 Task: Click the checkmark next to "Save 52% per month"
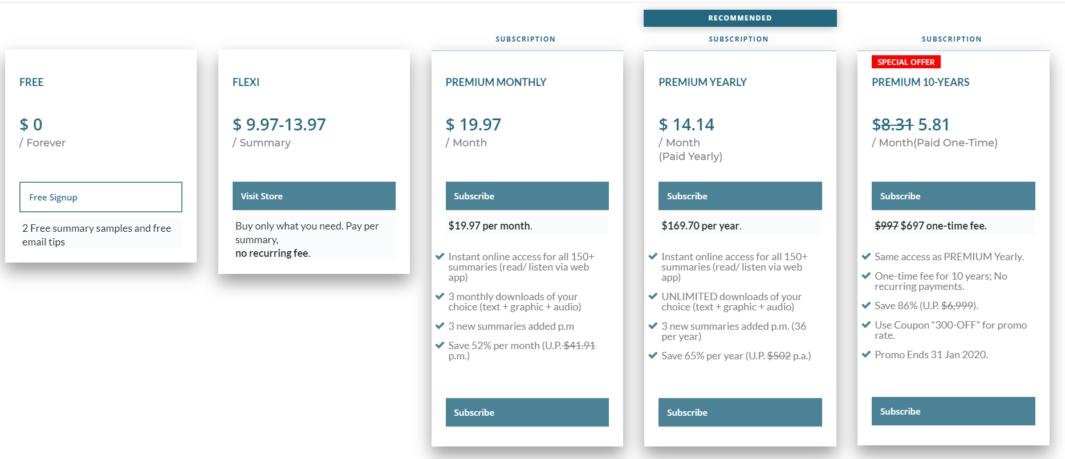[440, 346]
